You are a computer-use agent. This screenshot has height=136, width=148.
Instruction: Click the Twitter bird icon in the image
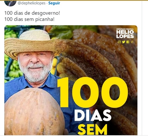coord(124,42)
